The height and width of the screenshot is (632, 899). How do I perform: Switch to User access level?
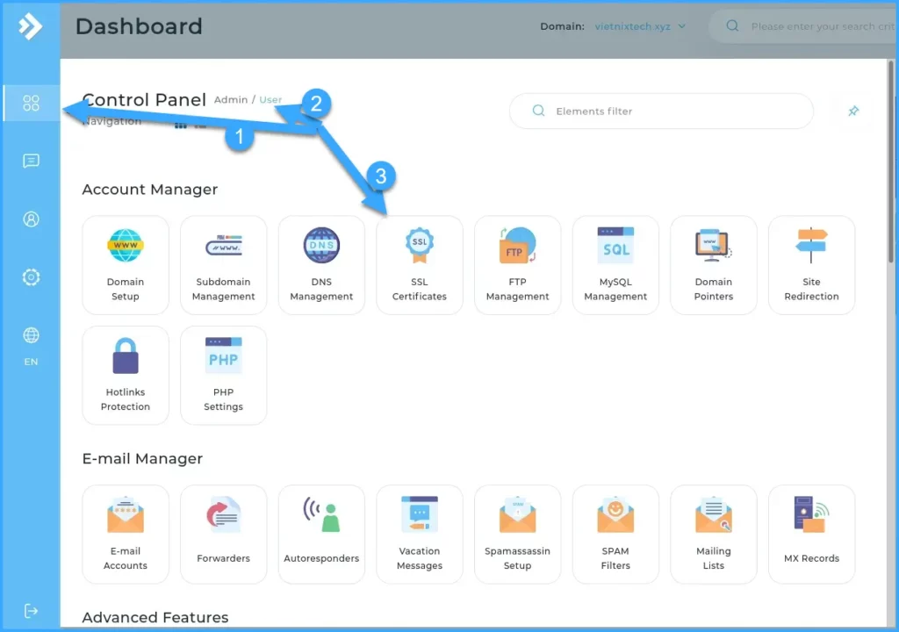coord(270,100)
